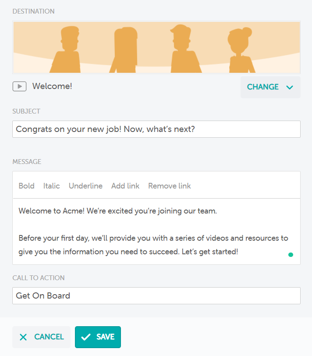Viewport: 312px width, 356px height.
Task: Click the 'Before your first day' paragraph
Action: click(x=153, y=245)
